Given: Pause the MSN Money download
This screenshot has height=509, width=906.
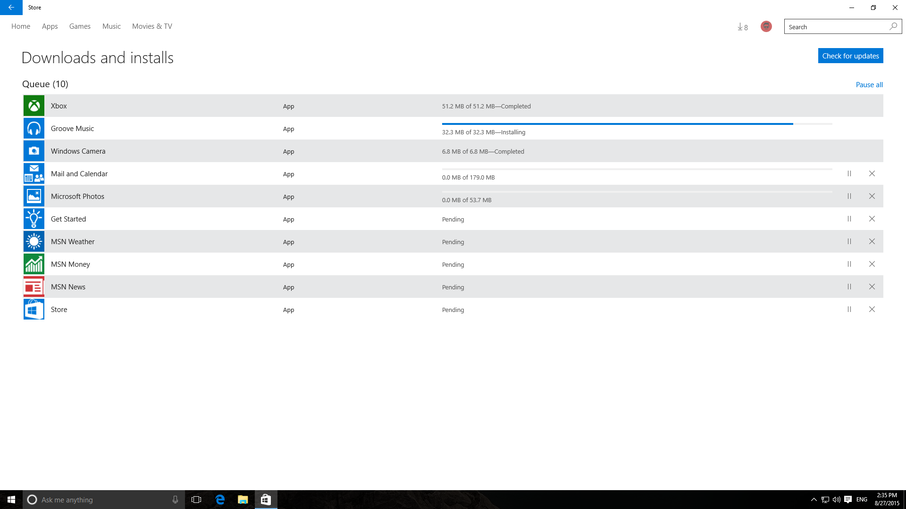Looking at the screenshot, I should coord(849,264).
